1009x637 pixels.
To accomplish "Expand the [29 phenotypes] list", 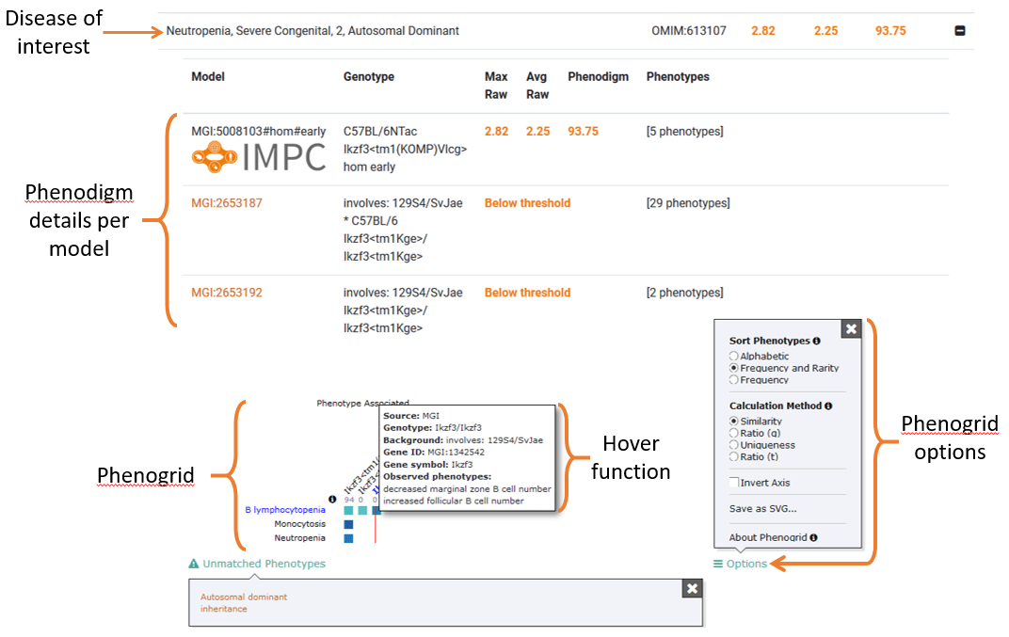I will point(688,203).
